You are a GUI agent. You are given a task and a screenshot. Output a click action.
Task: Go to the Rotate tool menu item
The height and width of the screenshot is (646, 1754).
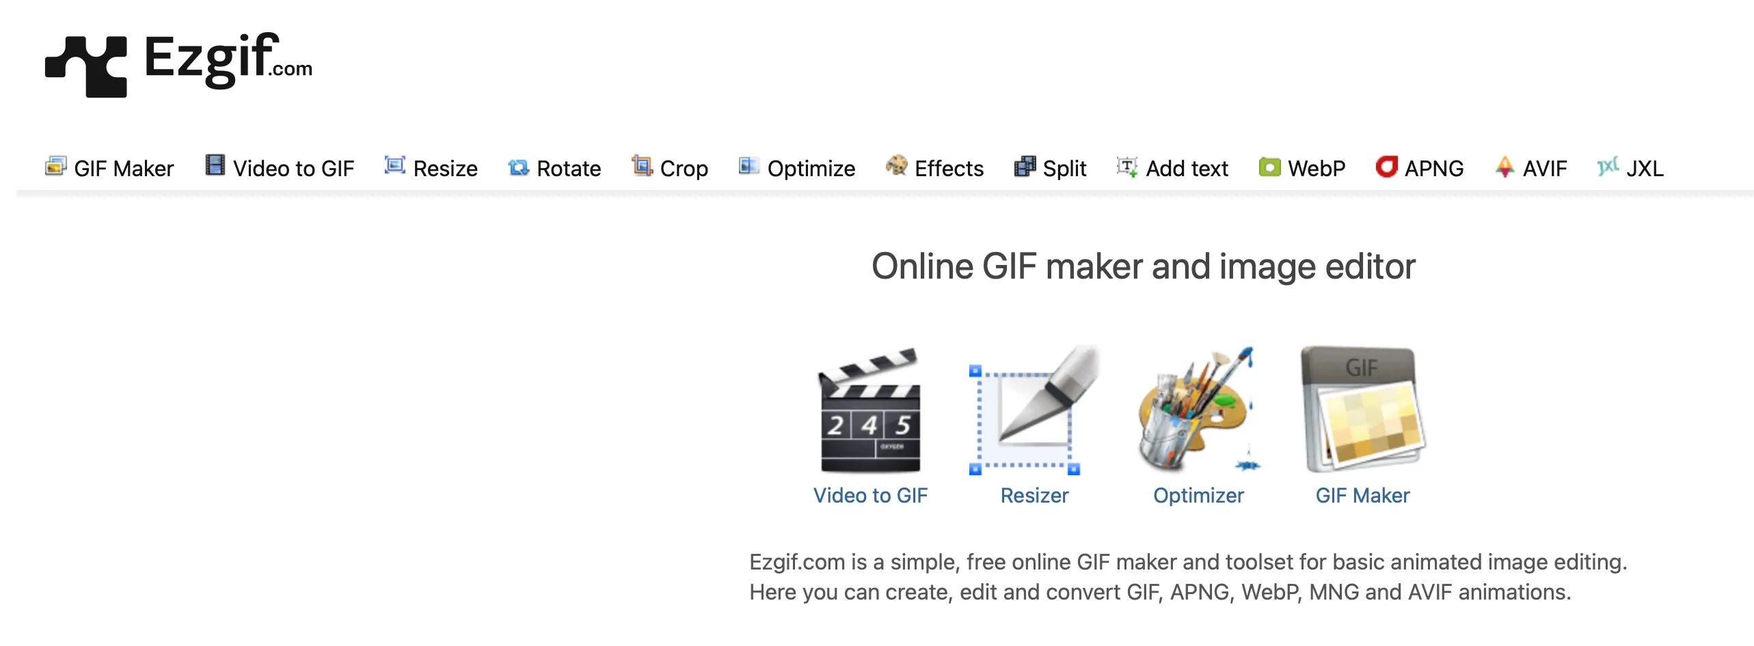[x=569, y=169]
